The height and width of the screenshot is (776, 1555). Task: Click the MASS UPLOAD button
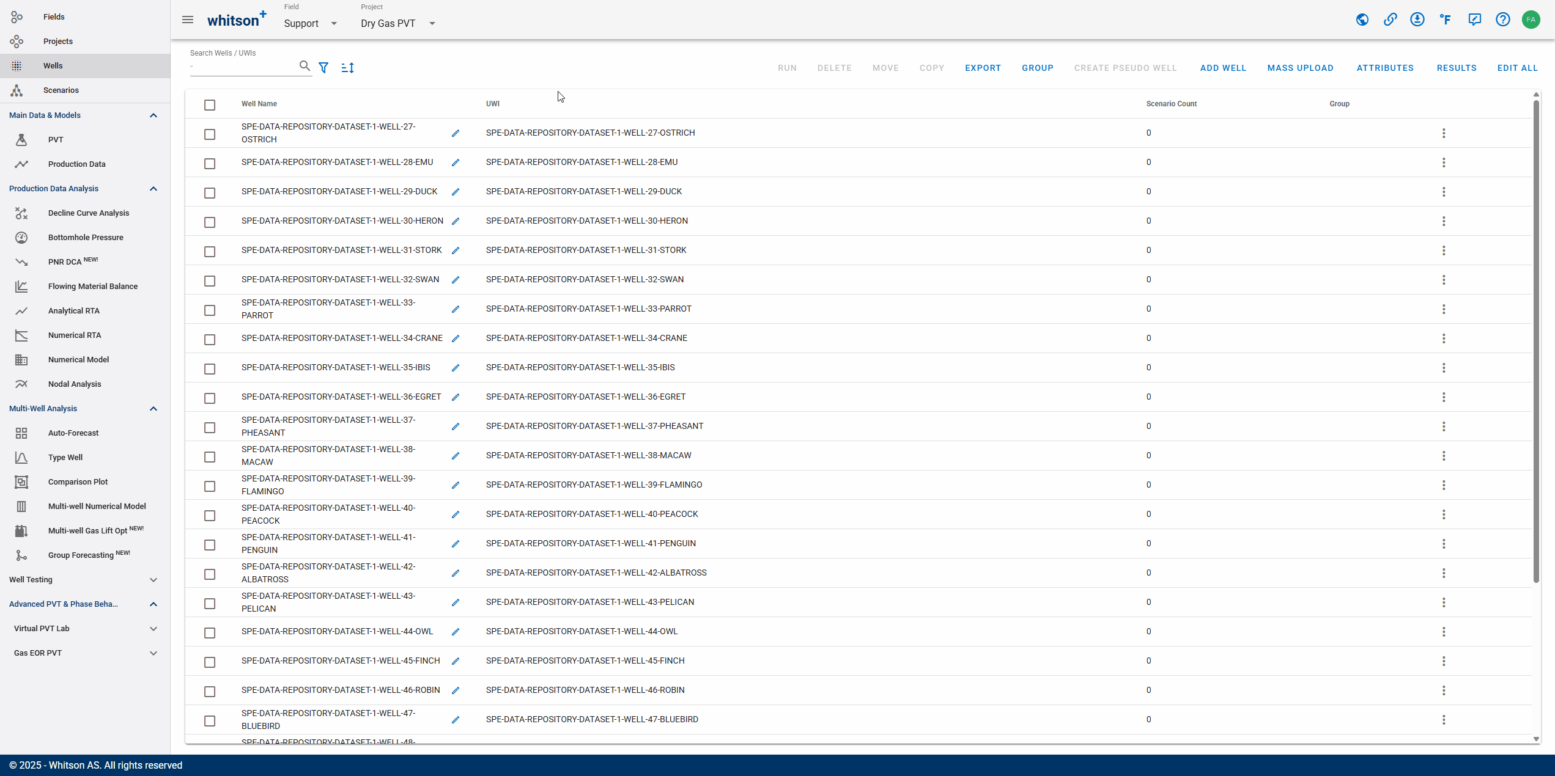(x=1300, y=68)
